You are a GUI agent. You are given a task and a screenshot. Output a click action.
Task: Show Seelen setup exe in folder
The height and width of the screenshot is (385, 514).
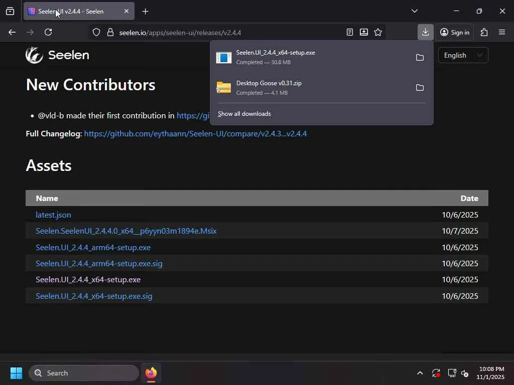point(420,57)
